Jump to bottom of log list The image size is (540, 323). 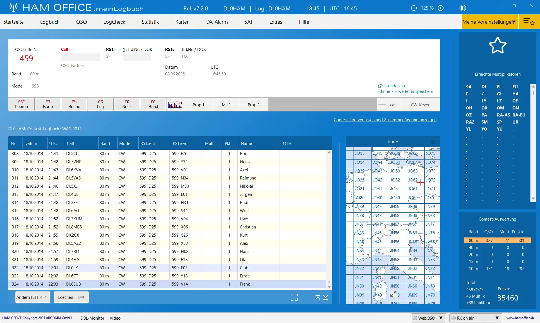click(325, 297)
